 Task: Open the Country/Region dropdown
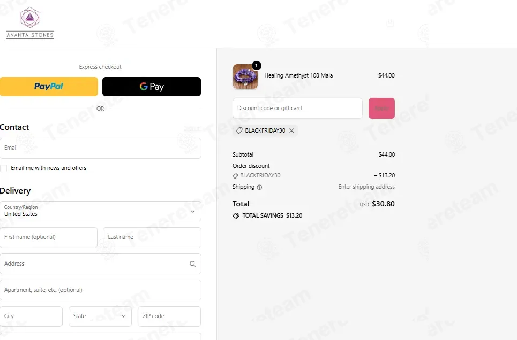(x=100, y=211)
